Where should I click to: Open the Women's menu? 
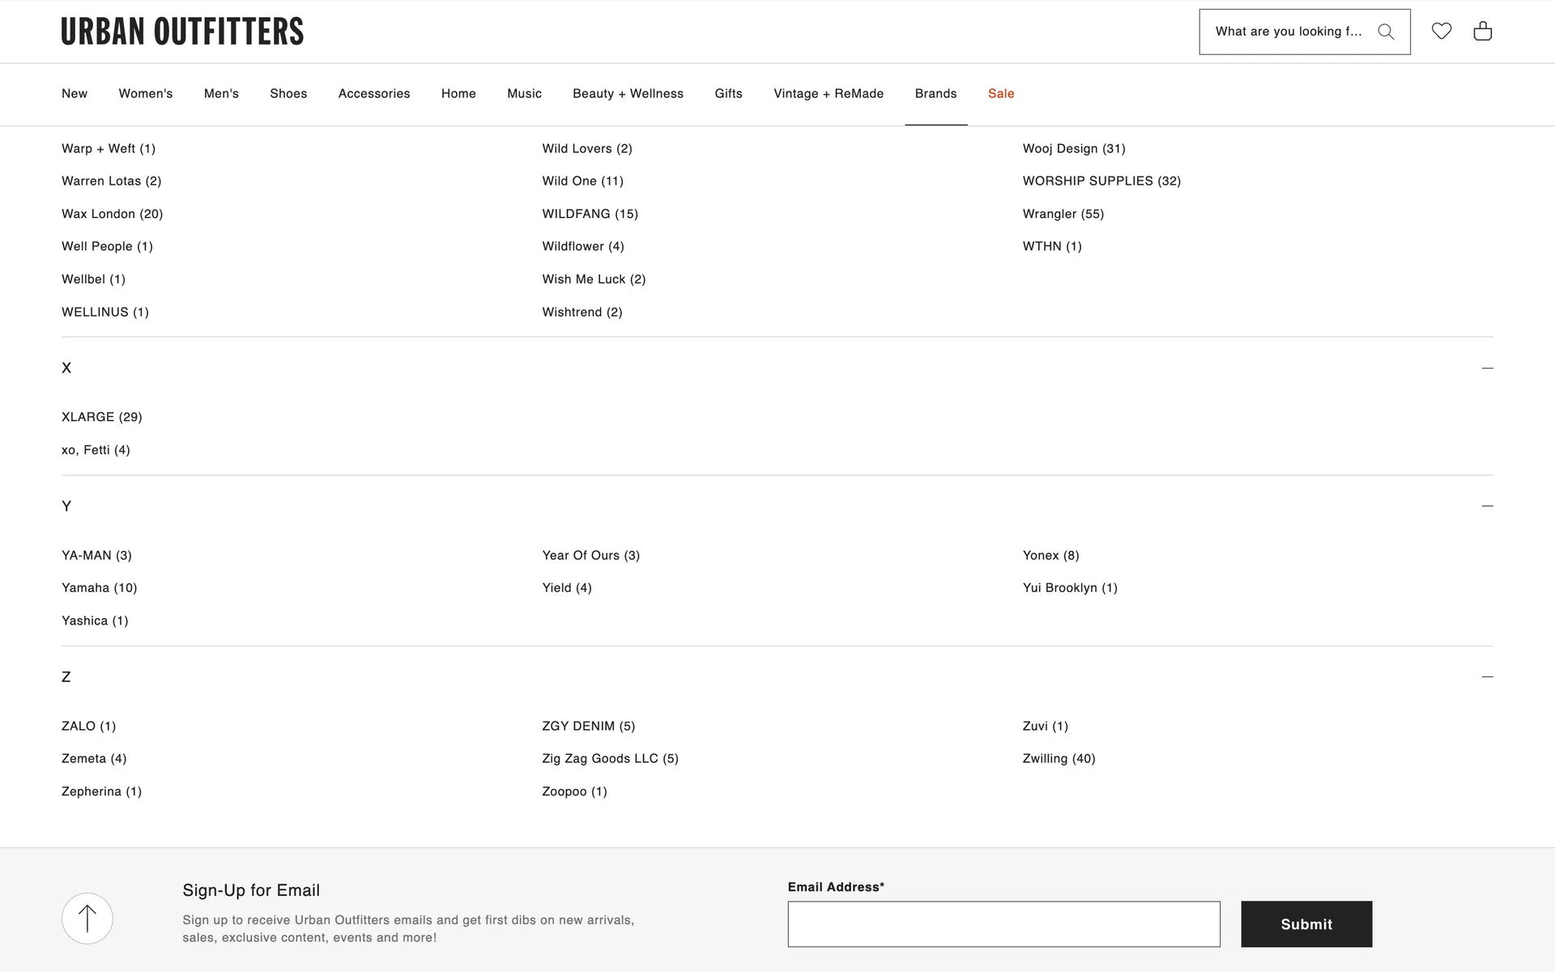click(x=146, y=94)
